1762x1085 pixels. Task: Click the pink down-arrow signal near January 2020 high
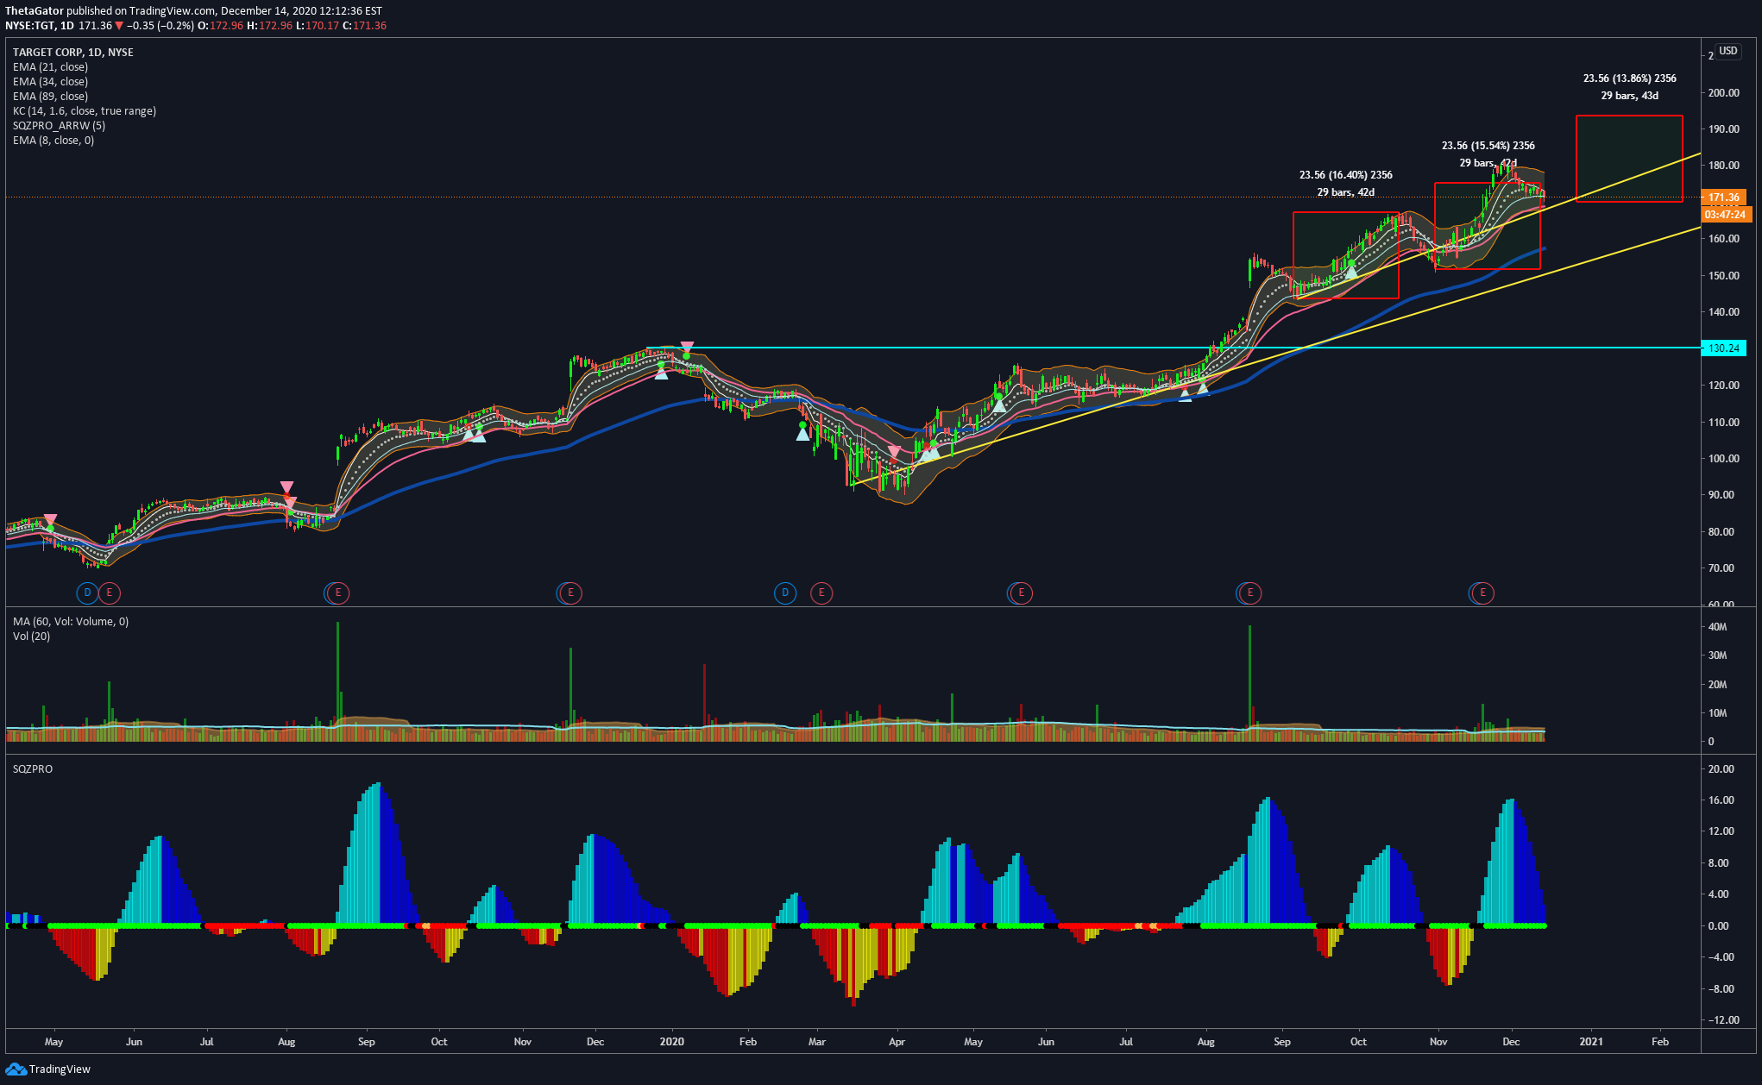(x=687, y=347)
